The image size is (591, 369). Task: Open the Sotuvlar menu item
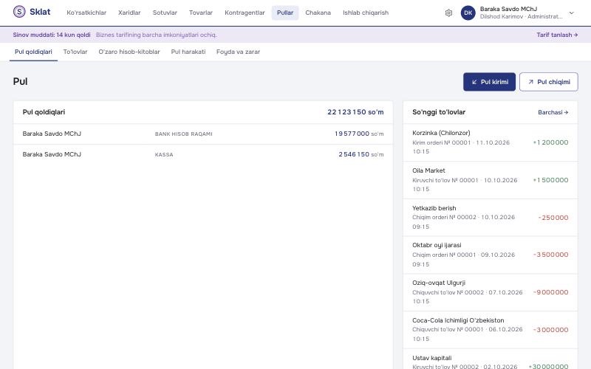coord(165,13)
